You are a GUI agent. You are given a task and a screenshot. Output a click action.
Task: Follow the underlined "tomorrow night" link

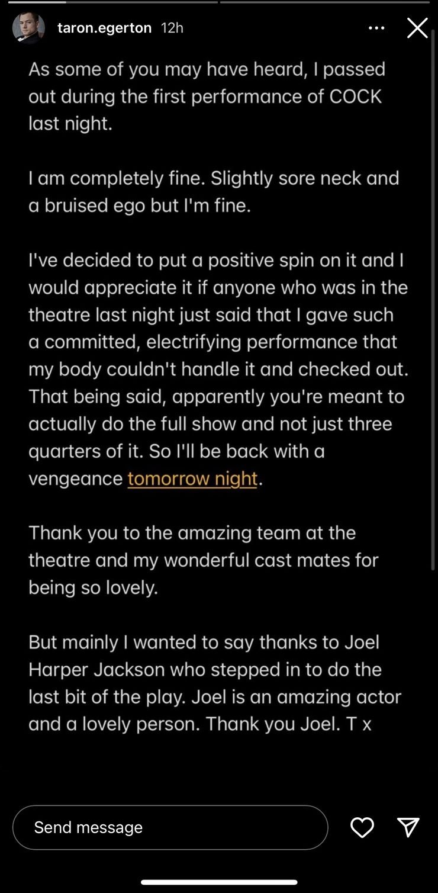coord(192,478)
